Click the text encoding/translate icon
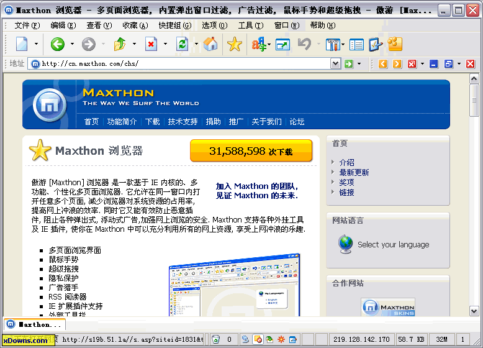Image resolution: width=483 pixels, height=348 pixels. click(x=258, y=44)
